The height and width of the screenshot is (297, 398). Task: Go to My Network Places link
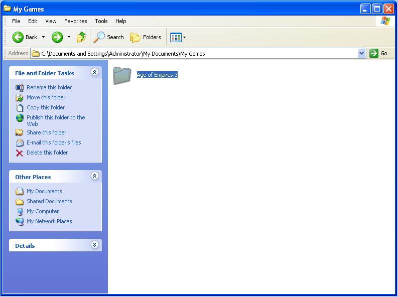pos(49,221)
